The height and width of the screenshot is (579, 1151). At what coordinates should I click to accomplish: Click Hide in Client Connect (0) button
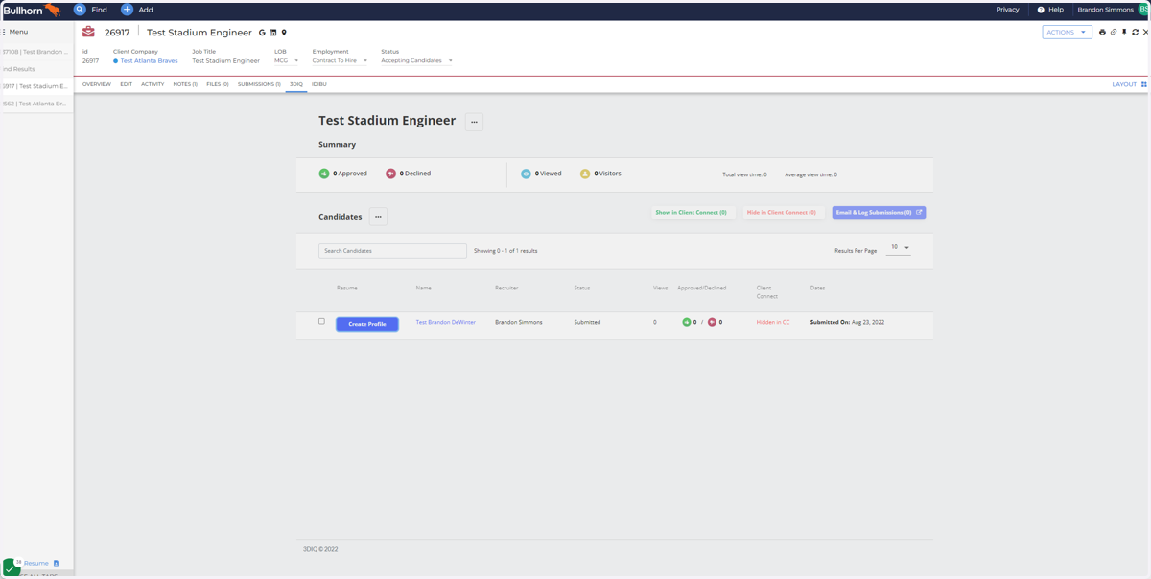781,213
